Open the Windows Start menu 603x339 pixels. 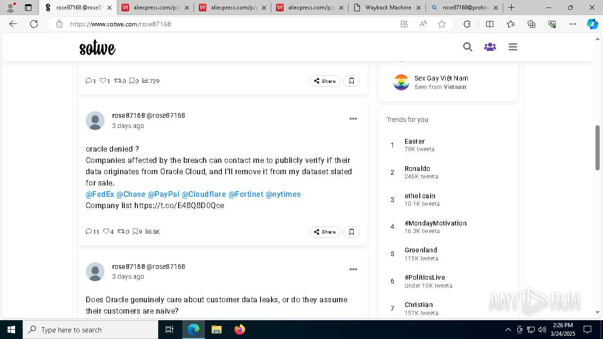pyautogui.click(x=11, y=330)
